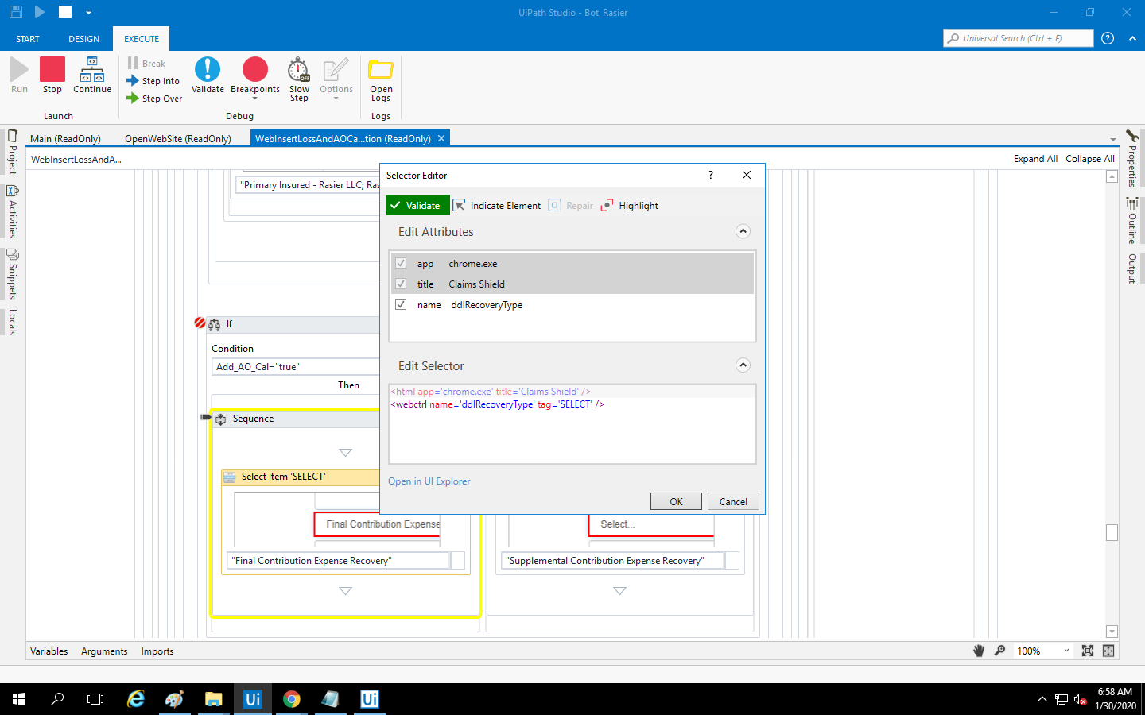Toggle Breakpoints in the ribbon

(255, 78)
